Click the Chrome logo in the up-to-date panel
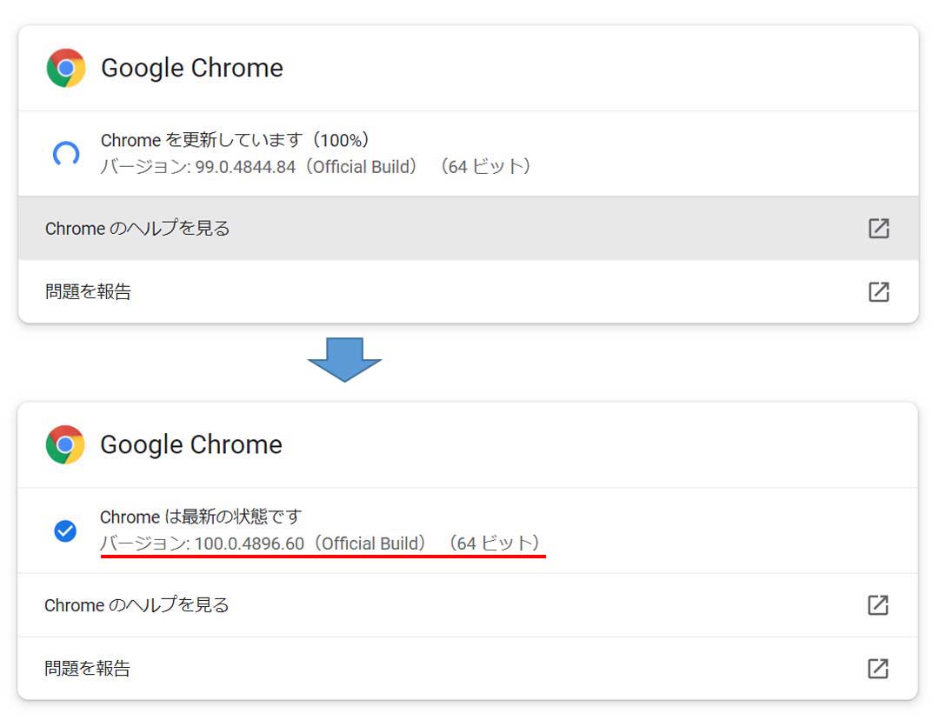Viewport: 939px width, 727px height. (65, 444)
